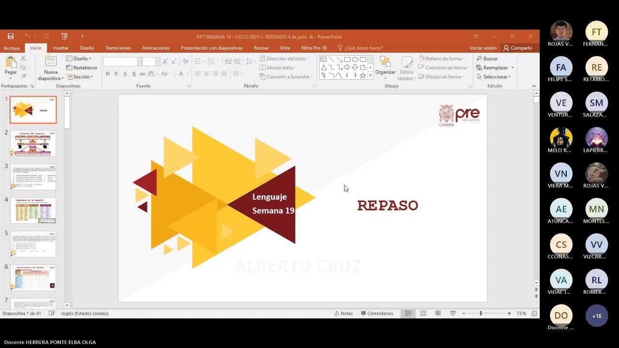Toggle align text right
This screenshot has width=619, height=348.
pos(215,74)
